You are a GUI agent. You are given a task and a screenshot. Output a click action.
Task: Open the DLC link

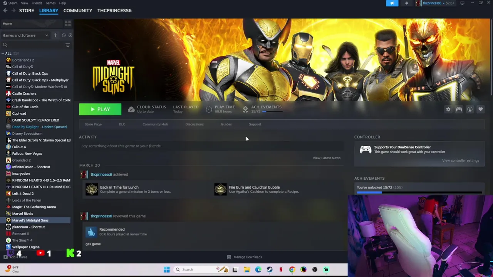(x=122, y=124)
